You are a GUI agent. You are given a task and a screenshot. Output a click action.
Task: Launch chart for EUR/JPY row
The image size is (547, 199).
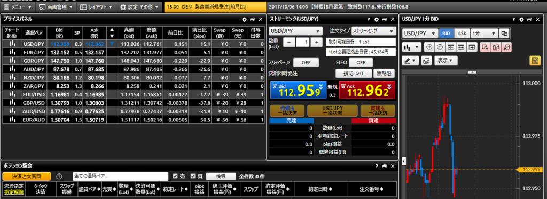click(13, 52)
